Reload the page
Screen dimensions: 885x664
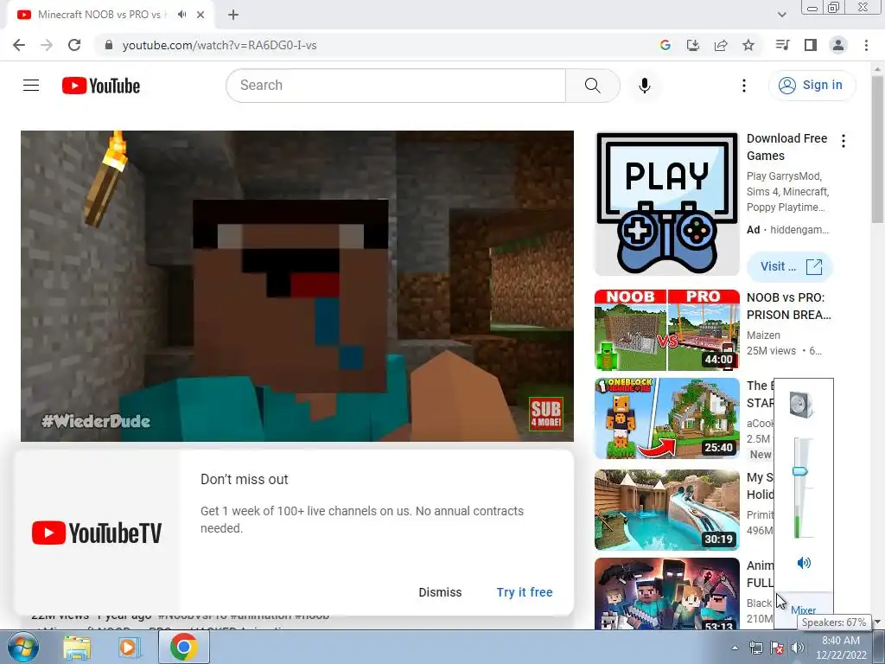74,45
